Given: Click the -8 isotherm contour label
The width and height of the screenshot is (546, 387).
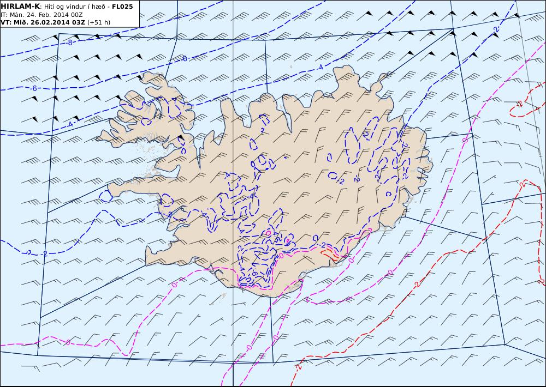Looking at the screenshot, I should tap(70, 43).
